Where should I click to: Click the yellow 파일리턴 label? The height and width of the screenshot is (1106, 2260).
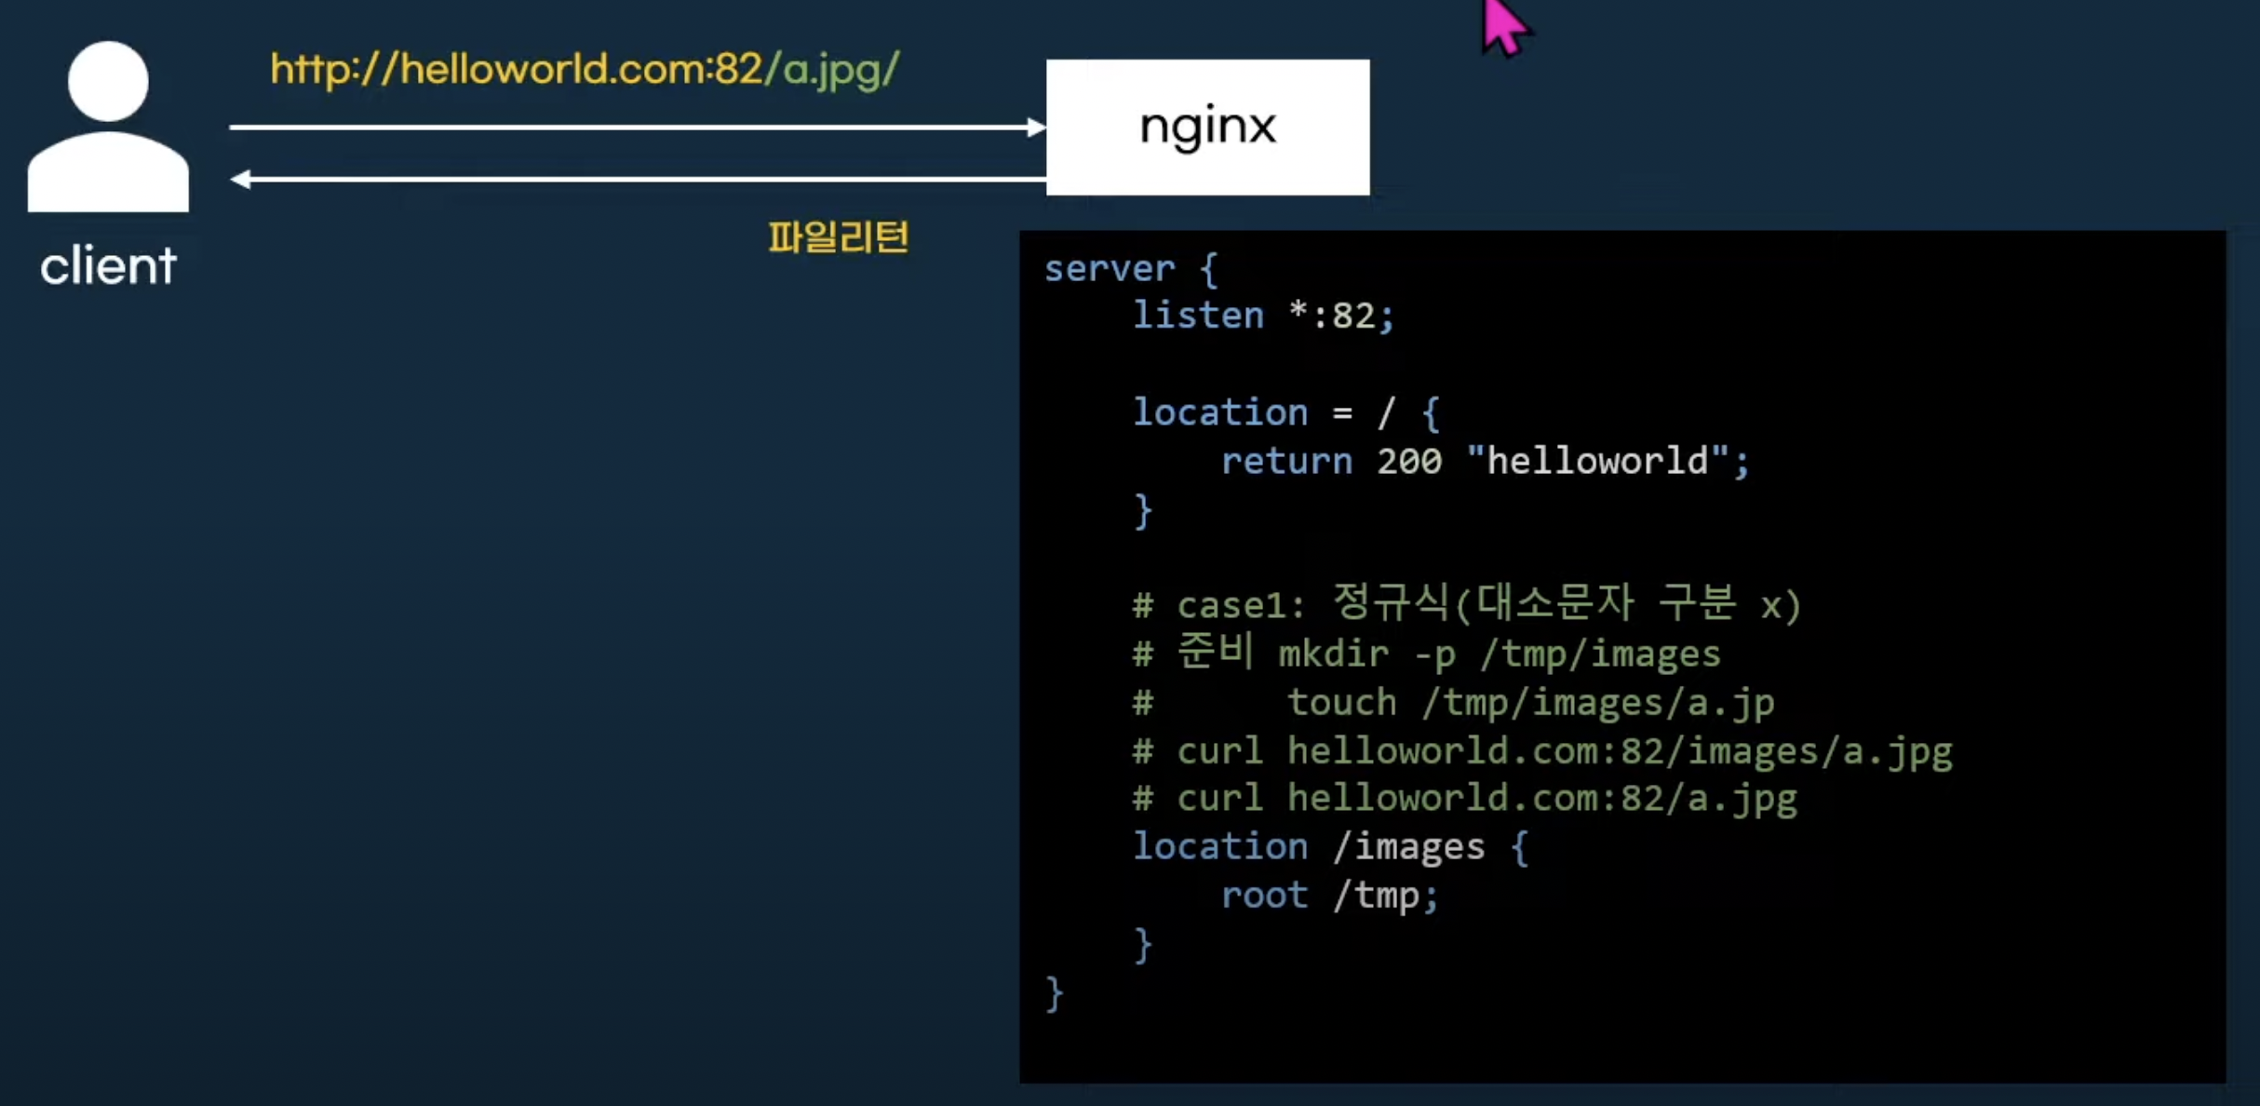tap(838, 237)
